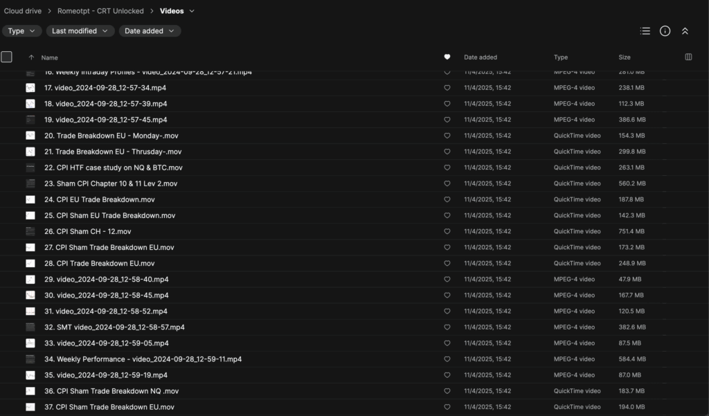Click the heart favourites column header icon
Screen dimensions: 709x416
point(447,57)
